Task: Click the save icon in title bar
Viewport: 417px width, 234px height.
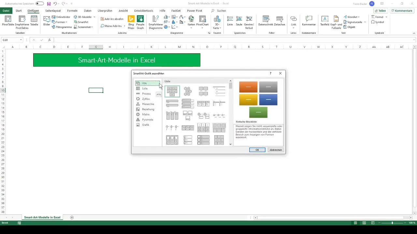Action: (x=49, y=4)
